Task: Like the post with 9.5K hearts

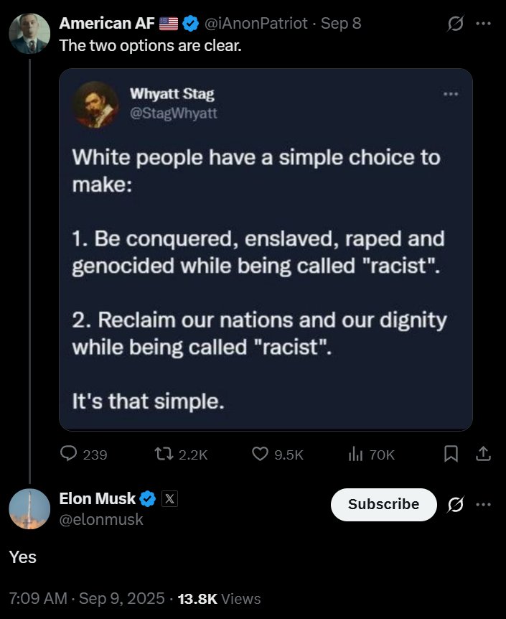Action: pos(260,454)
